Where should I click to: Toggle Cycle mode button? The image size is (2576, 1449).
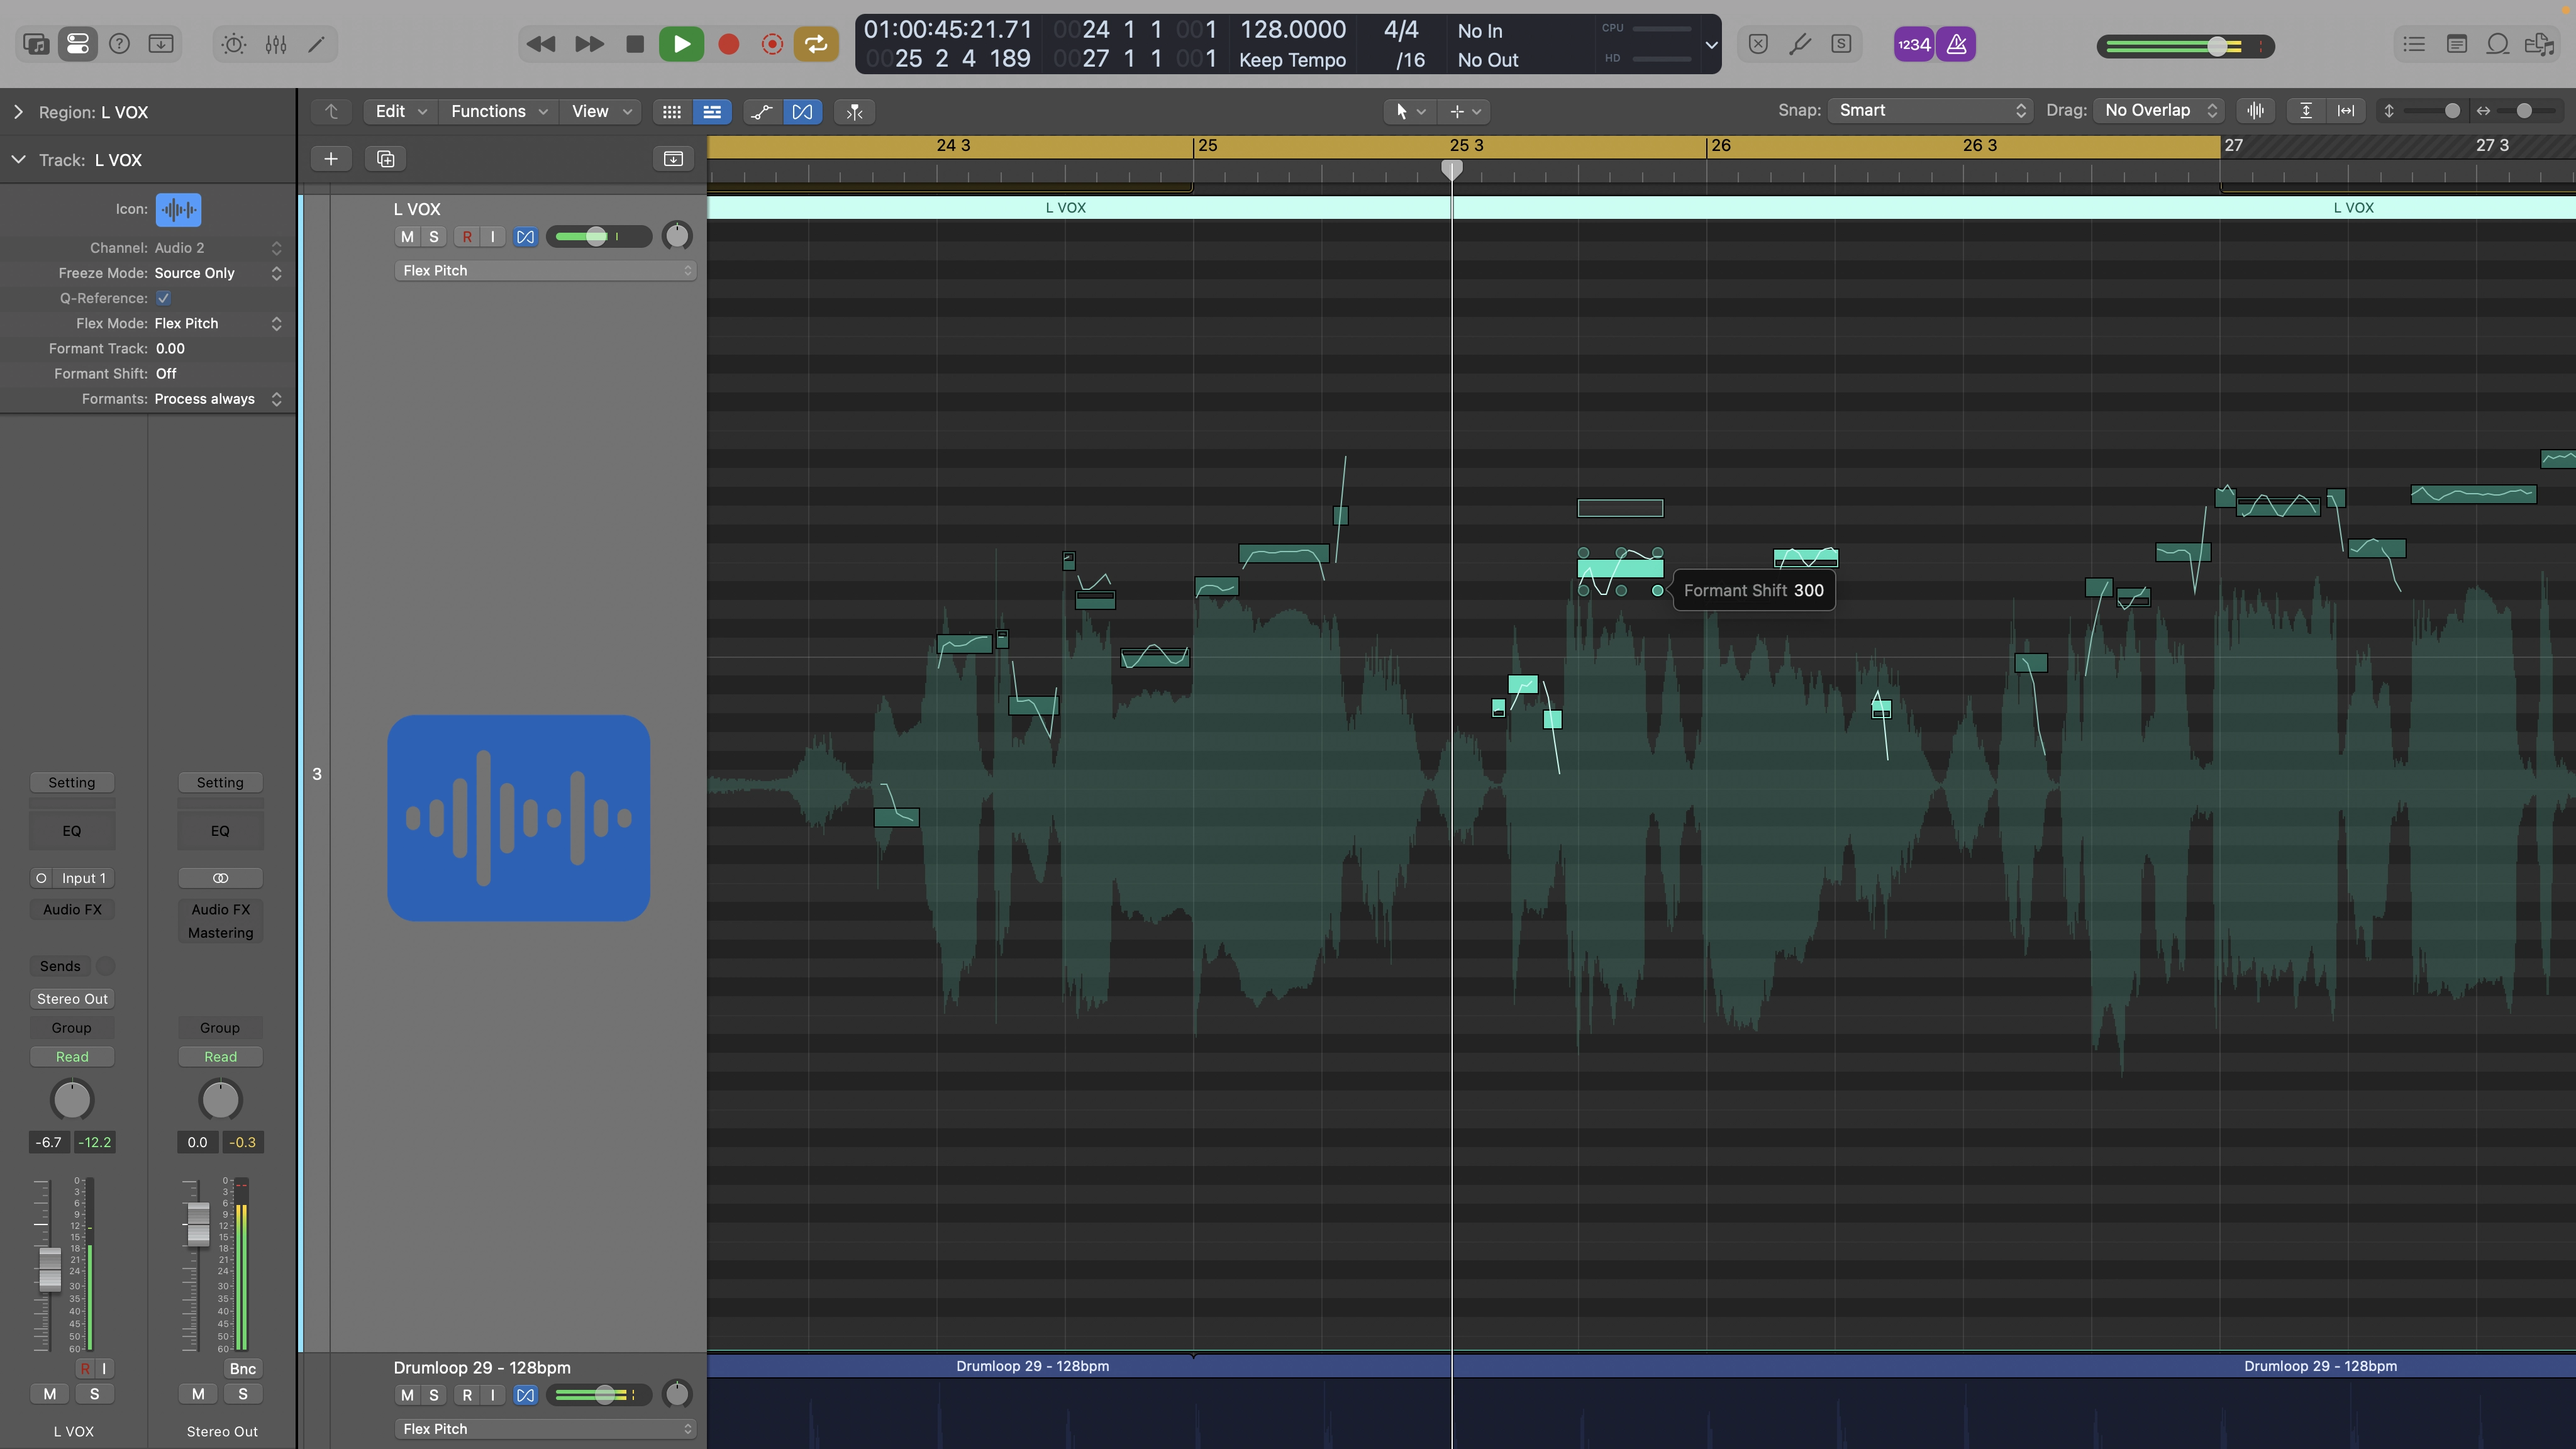[816, 44]
